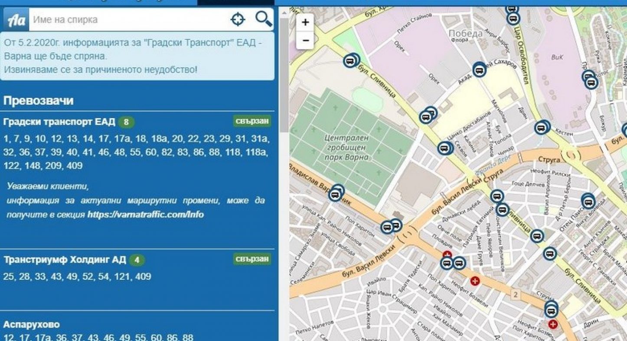The height and width of the screenshot is (341, 627).
Task: Select the Градски транспорт ЕАД carrier
Action: pyautogui.click(x=59, y=122)
